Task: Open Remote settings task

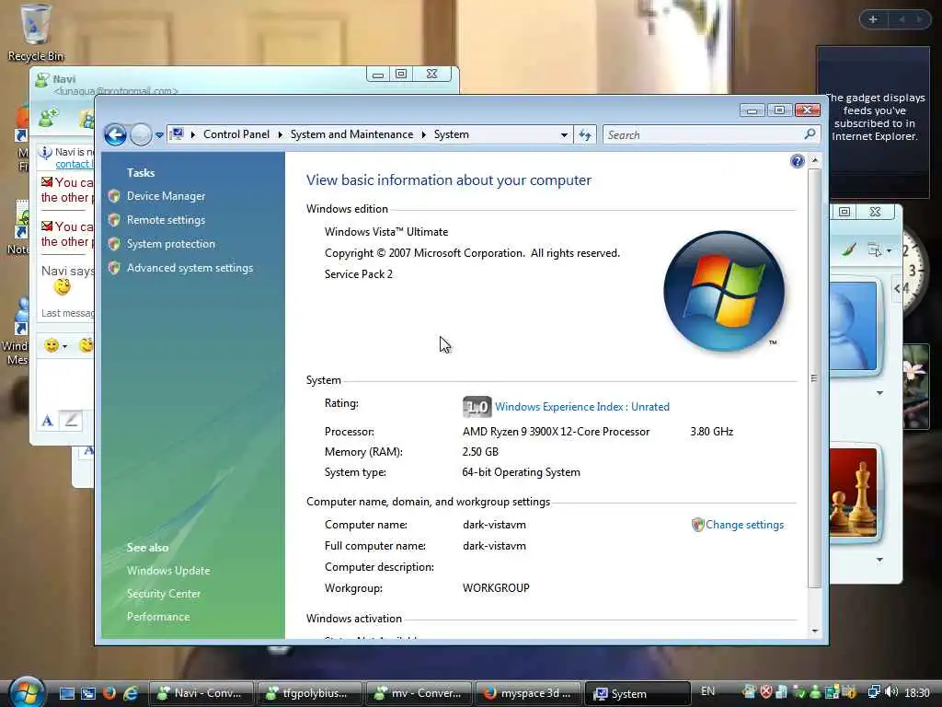Action: click(x=166, y=220)
